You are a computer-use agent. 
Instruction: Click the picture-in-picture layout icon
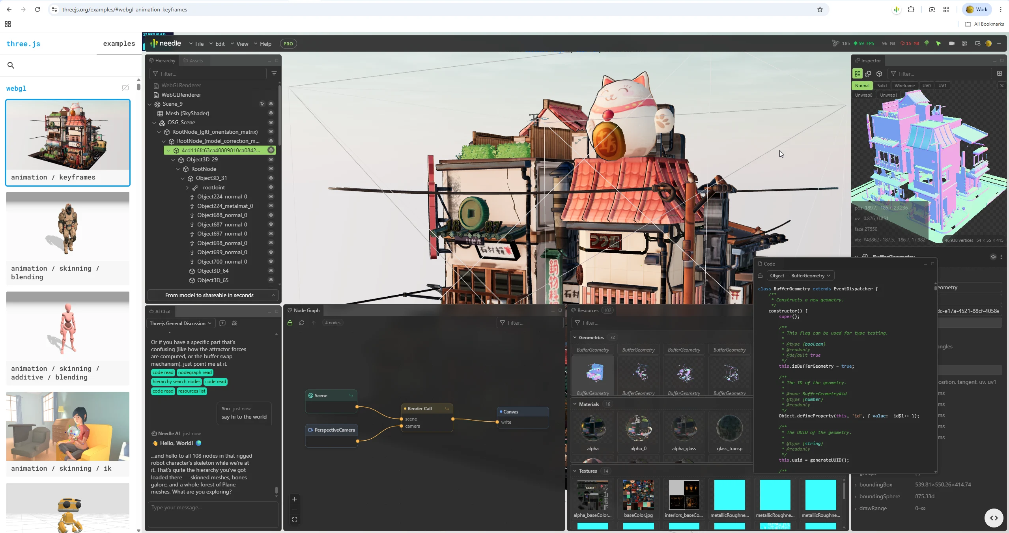[977, 43]
